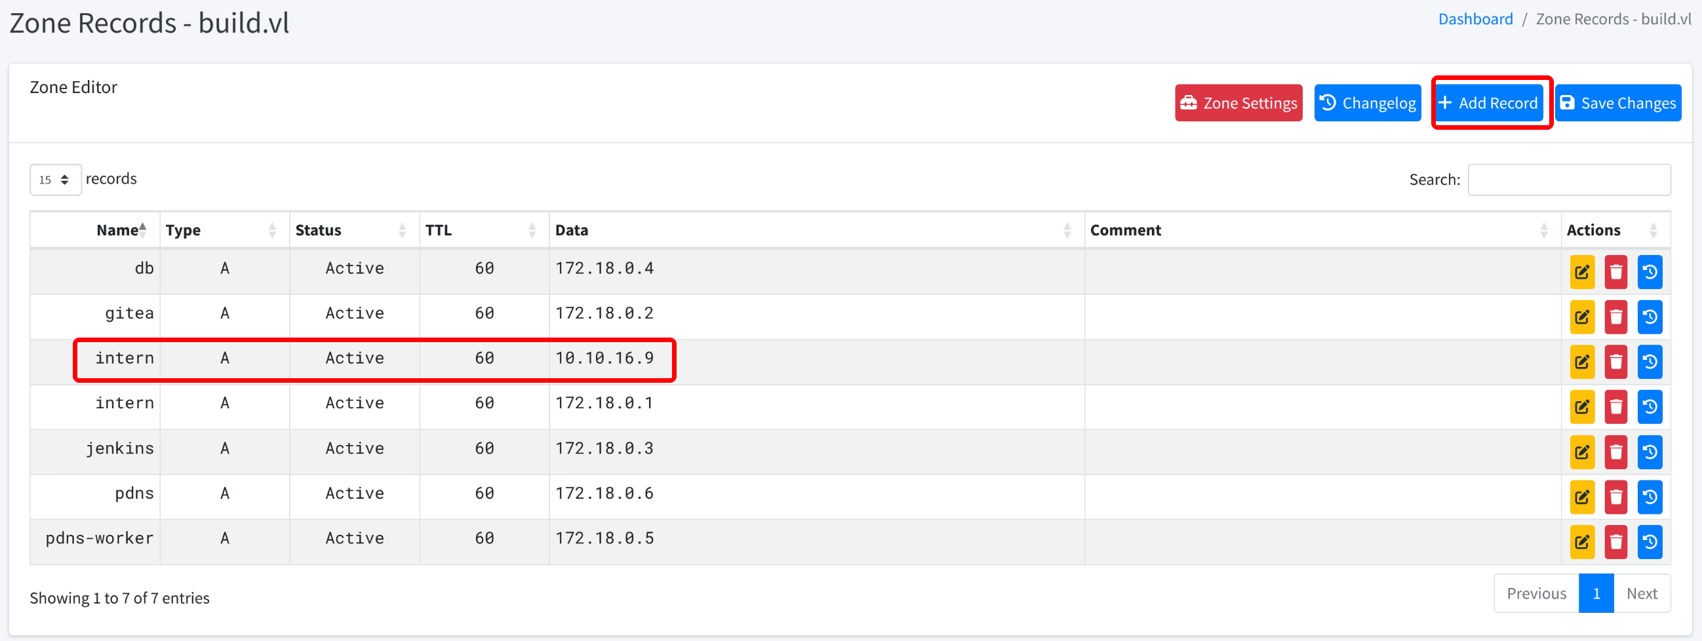
Task: Open the records-per-page dropdown
Action: (x=55, y=180)
